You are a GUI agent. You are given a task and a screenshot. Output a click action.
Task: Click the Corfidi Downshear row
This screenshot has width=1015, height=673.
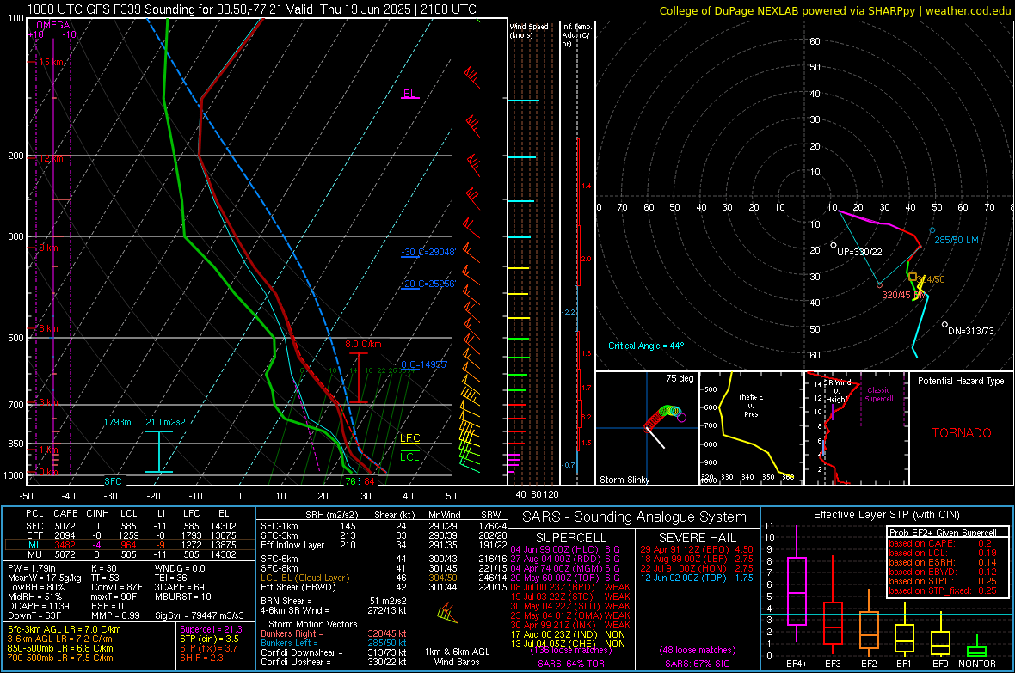pos(334,652)
